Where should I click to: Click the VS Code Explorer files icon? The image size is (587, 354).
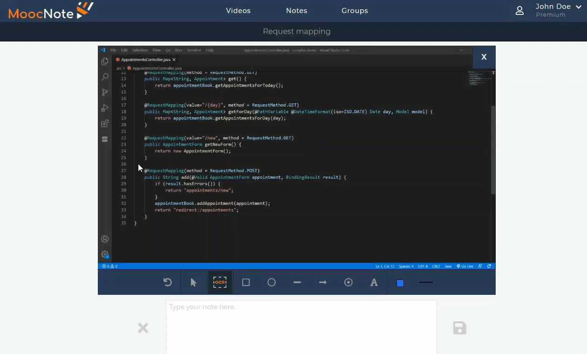coord(105,61)
